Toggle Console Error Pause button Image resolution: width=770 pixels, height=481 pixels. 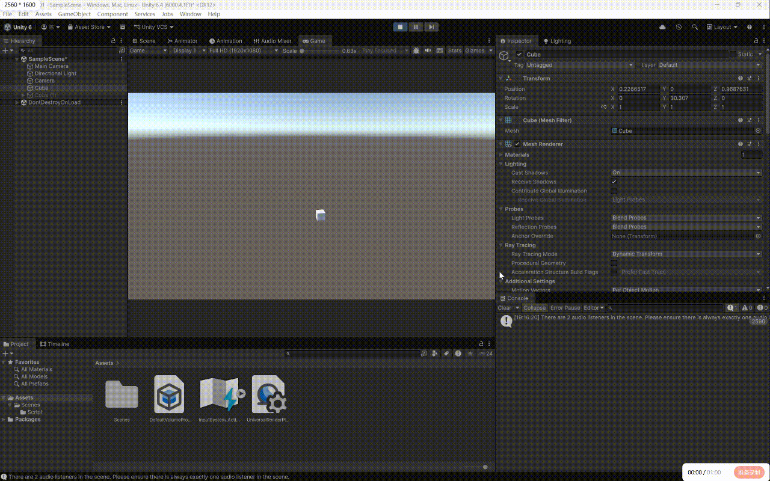565,308
